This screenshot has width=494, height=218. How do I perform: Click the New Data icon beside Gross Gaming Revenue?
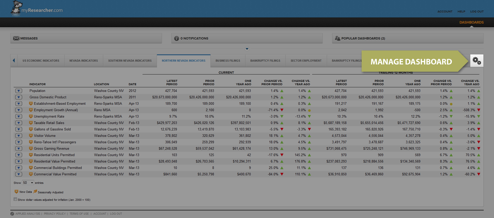[x=31, y=148]
